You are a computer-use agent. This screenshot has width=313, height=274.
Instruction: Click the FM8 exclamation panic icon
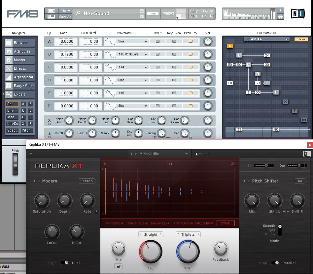280,11
